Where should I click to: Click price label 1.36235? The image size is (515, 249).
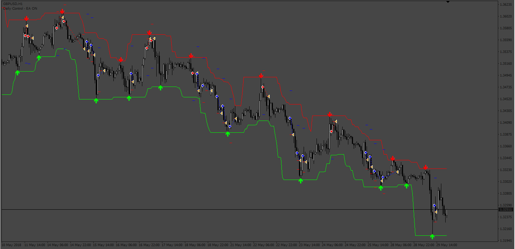pyautogui.click(x=506, y=5)
